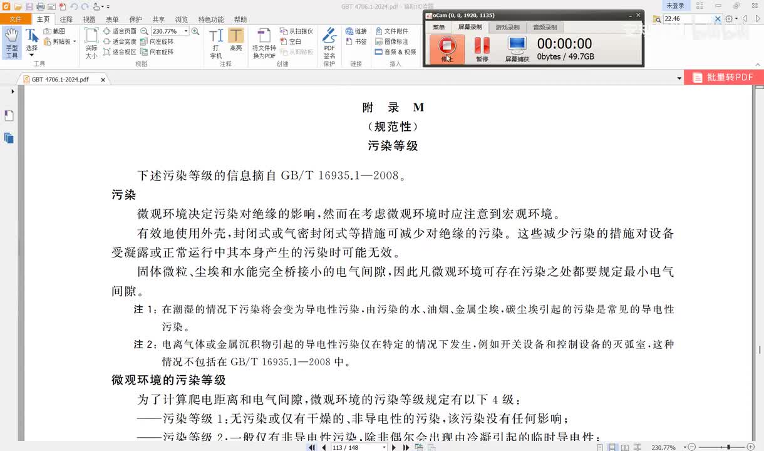This screenshot has width=764, height=451.
Task: Choose Fit Visible (适合视区)
Action: (x=120, y=52)
